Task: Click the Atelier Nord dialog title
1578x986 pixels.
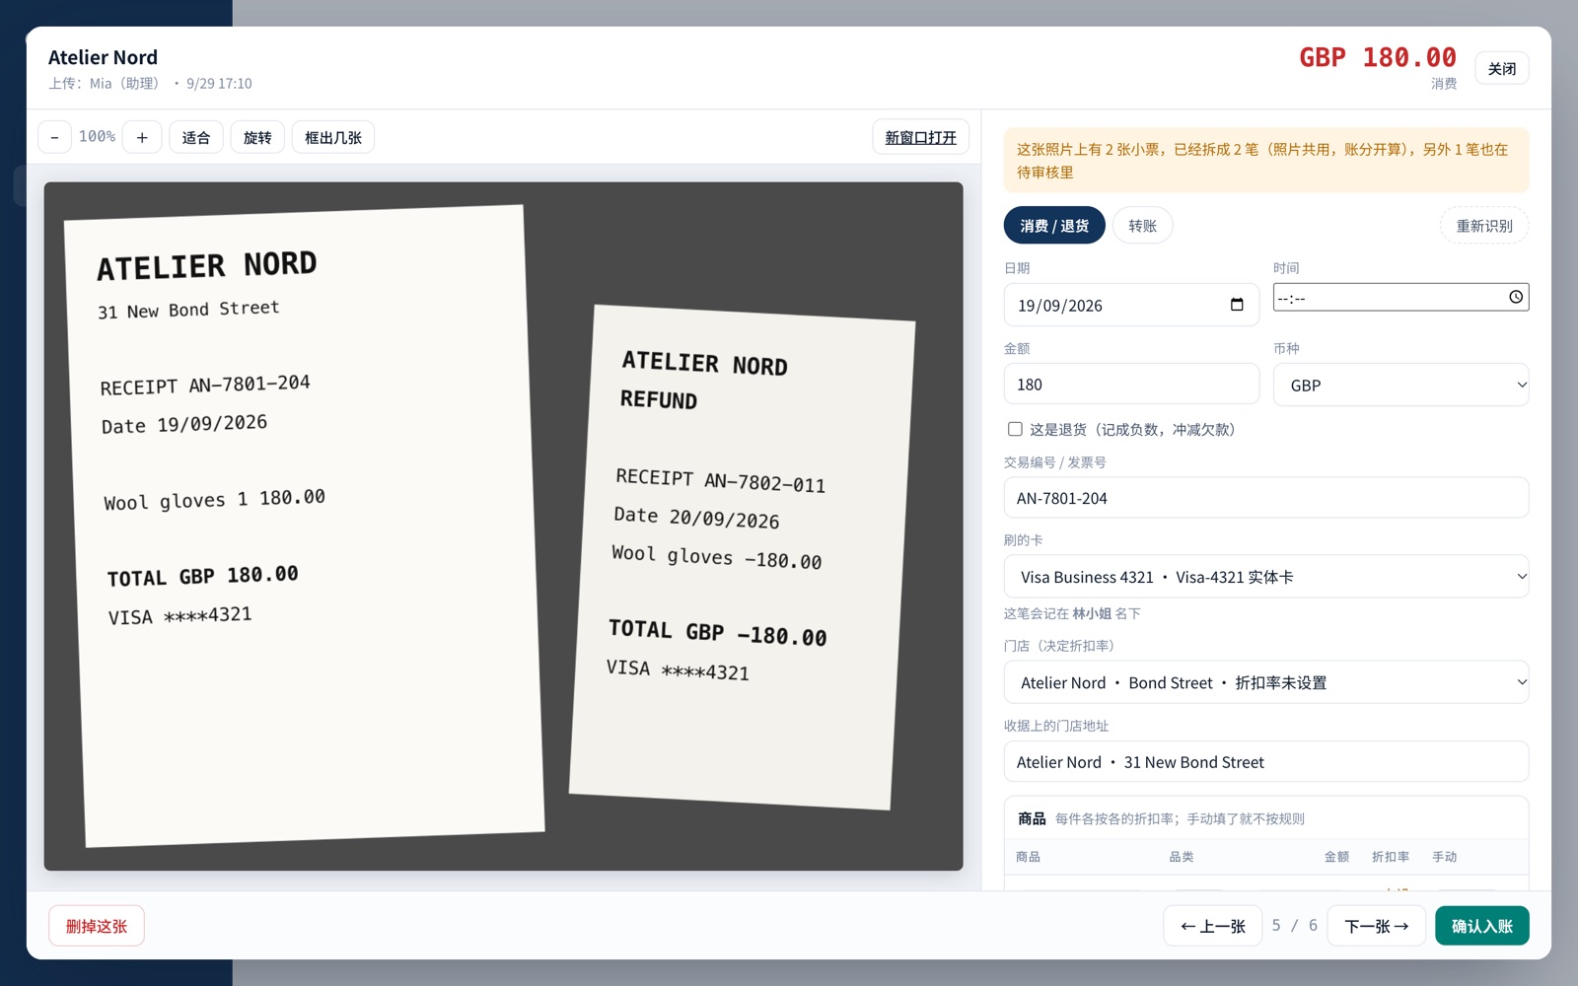Action: (103, 57)
